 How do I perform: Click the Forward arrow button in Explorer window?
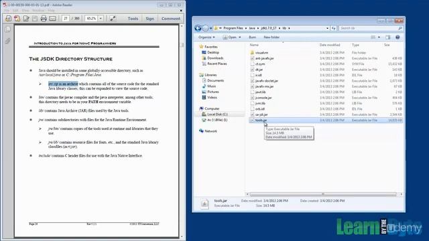[x=206, y=28]
